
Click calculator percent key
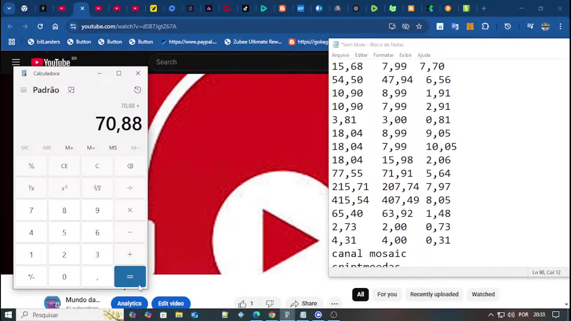pos(31,166)
